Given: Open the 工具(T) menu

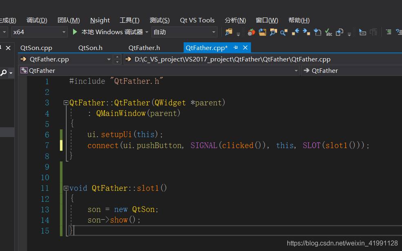Looking at the screenshot, I should pyautogui.click(x=129, y=20).
